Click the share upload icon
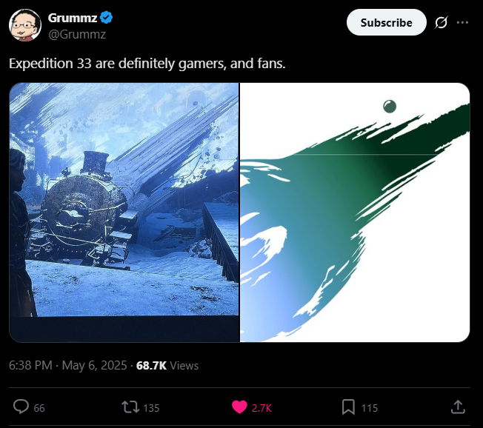483x428 pixels. point(458,407)
